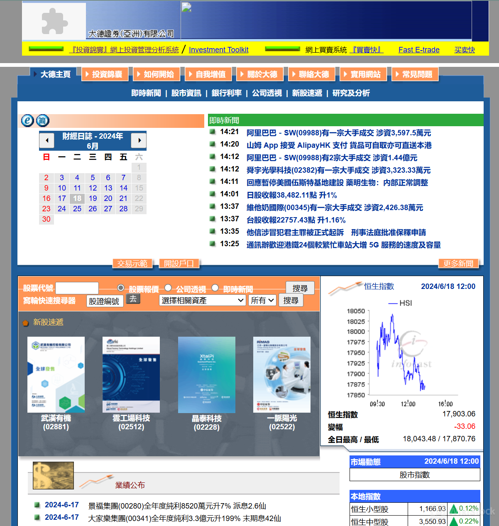
Task: Open the 大家樂集團(00341) results announcement
Action: [x=185, y=519]
